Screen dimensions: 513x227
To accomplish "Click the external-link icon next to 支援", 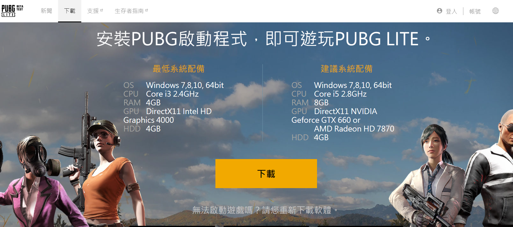I will click(x=102, y=10).
